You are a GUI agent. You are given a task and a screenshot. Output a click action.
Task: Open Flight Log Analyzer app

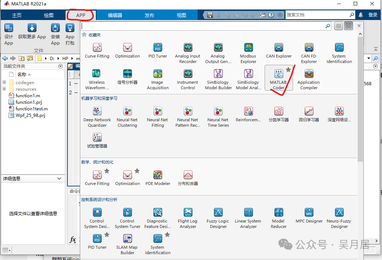point(188,218)
